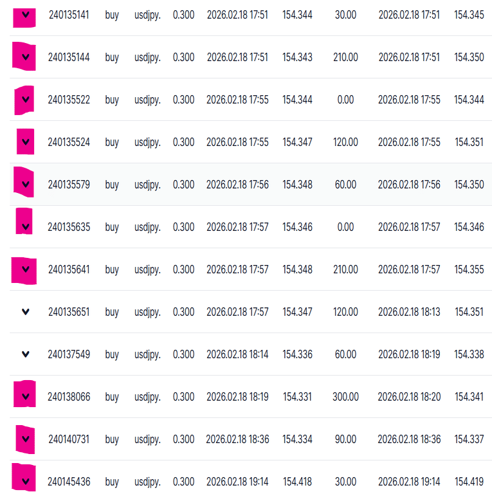Select the 154.331 open price cell
492x492 pixels.
pos(297,397)
